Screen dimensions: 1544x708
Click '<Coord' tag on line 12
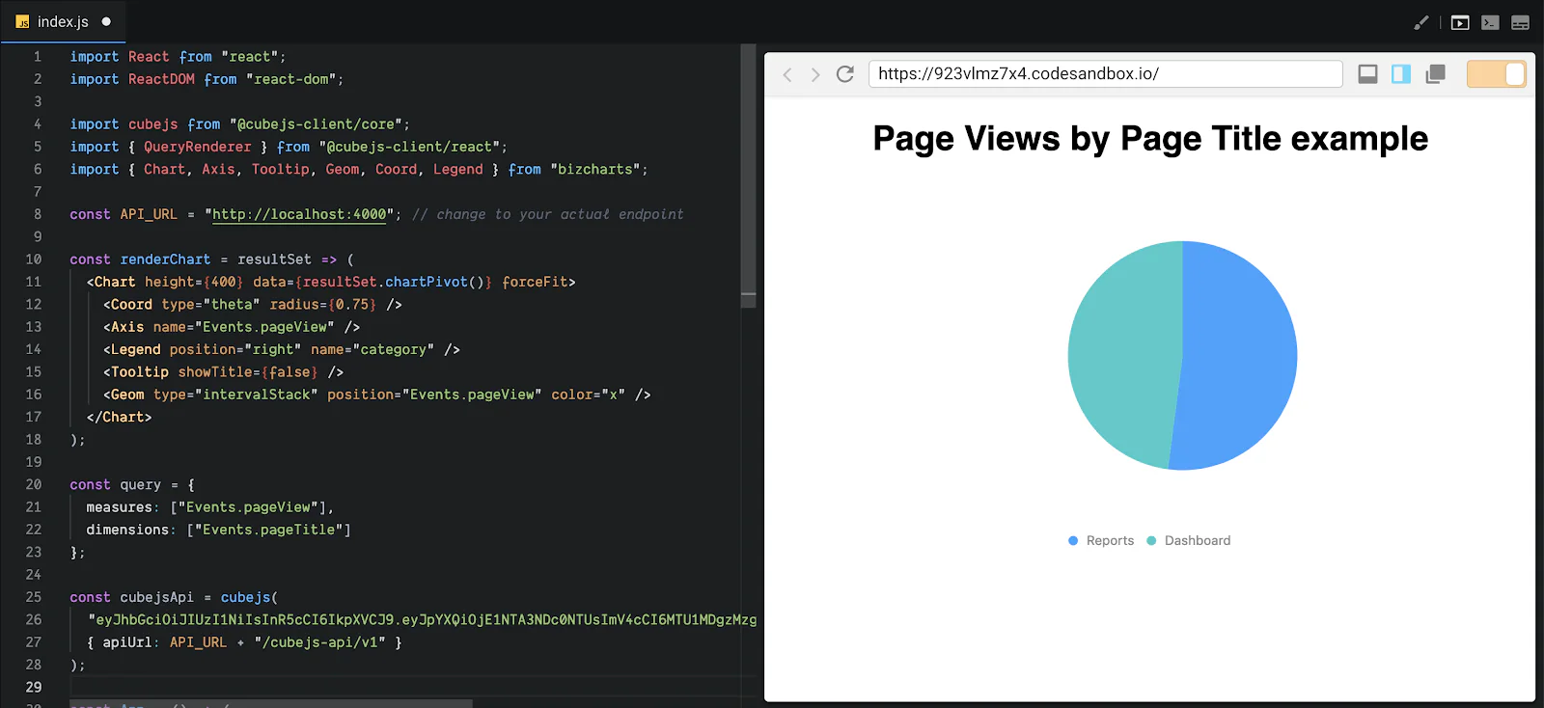tap(128, 304)
